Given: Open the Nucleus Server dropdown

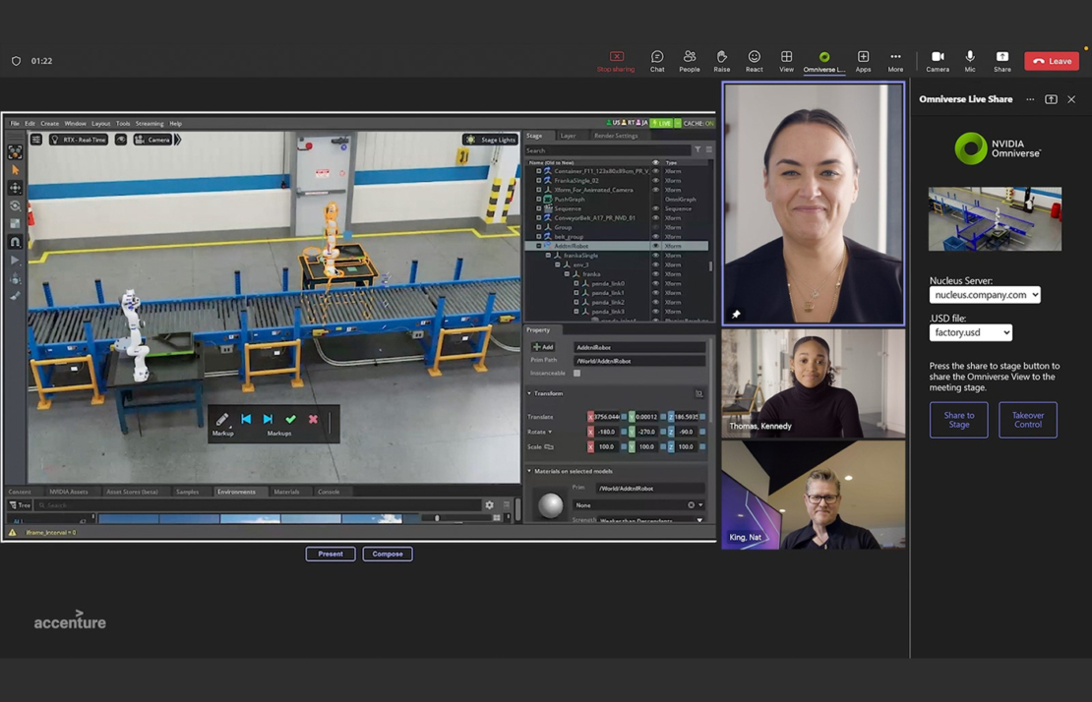Looking at the screenshot, I should click(985, 294).
